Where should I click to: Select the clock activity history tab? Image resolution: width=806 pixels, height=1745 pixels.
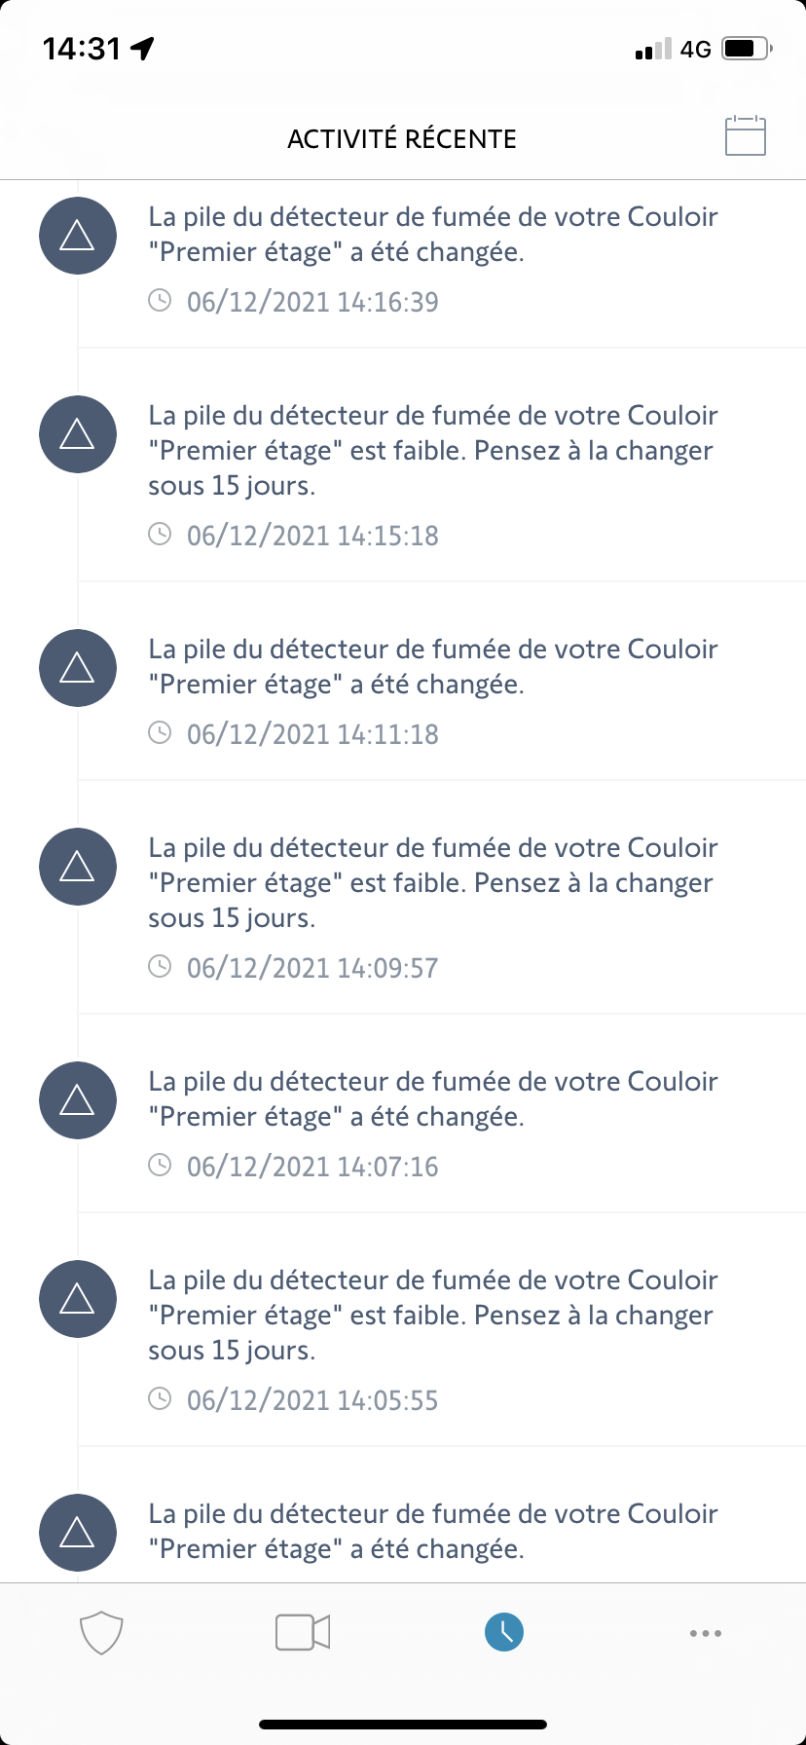pos(504,1632)
